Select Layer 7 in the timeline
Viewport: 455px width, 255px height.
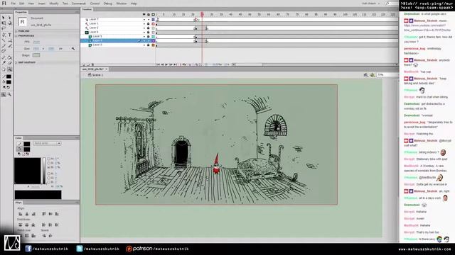(94, 19)
